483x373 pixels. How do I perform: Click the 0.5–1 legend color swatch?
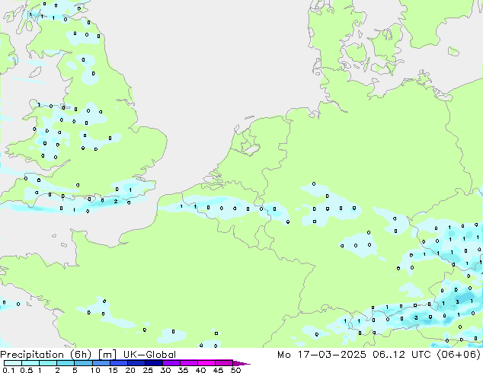pos(30,363)
